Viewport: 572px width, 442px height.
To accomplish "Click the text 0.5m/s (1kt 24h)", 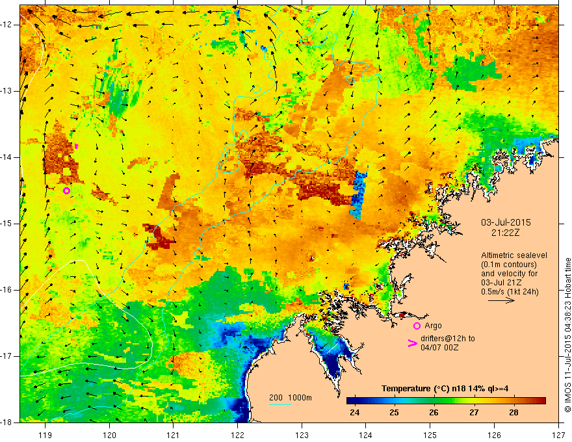I will coord(509,291).
